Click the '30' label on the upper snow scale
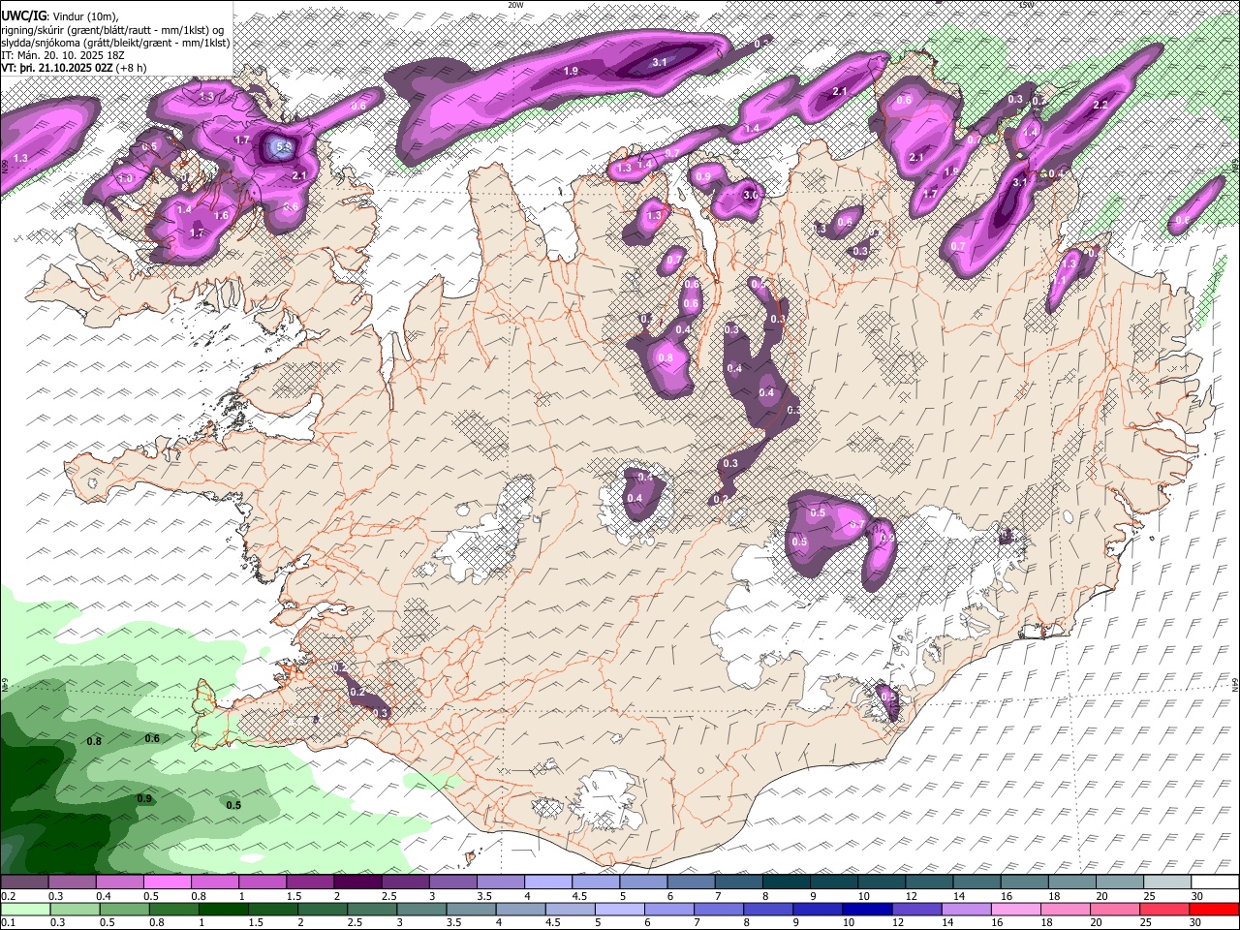 1197,896
